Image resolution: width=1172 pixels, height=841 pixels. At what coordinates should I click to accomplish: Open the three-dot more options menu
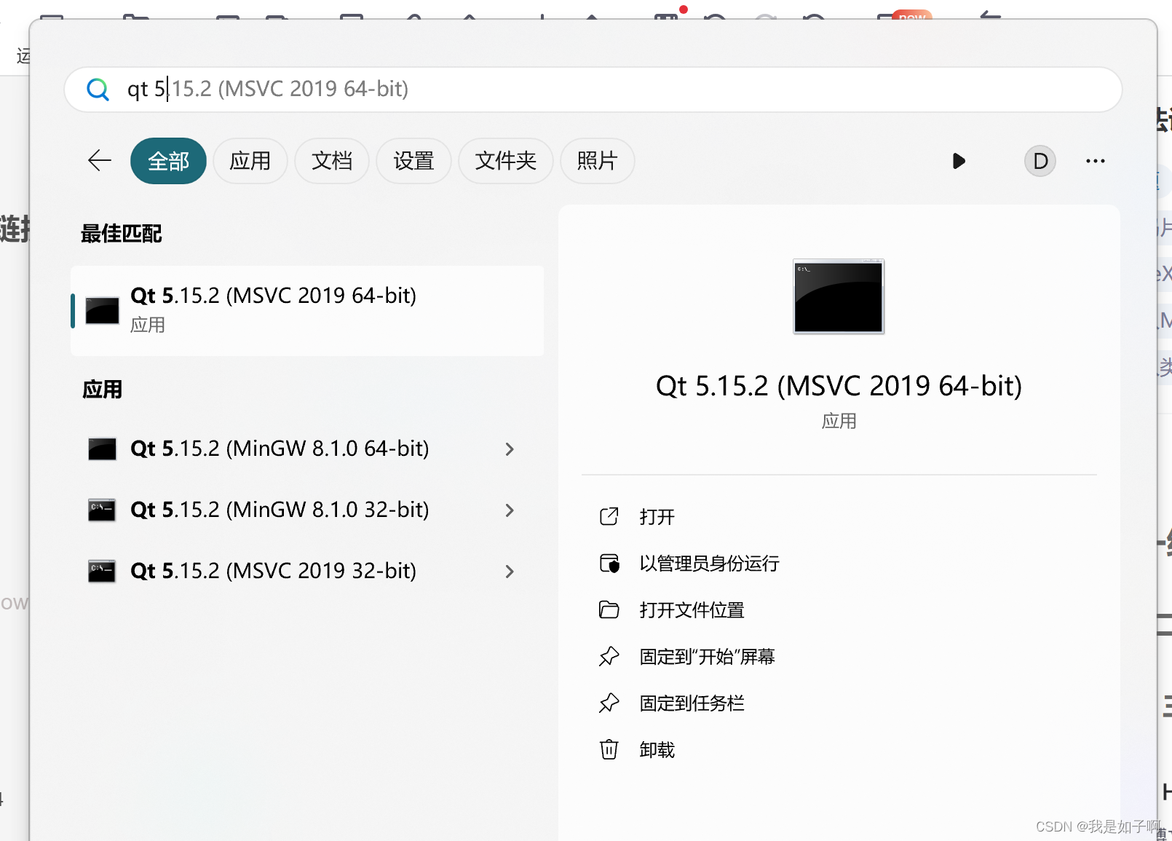coord(1095,161)
